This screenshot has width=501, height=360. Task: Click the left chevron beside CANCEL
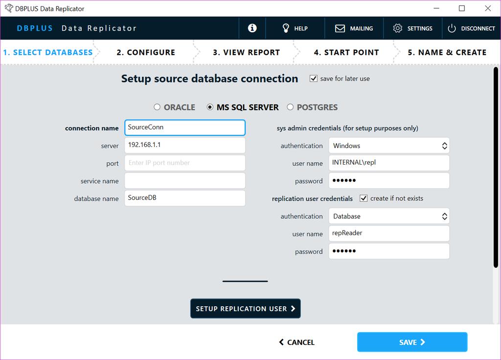click(x=281, y=342)
